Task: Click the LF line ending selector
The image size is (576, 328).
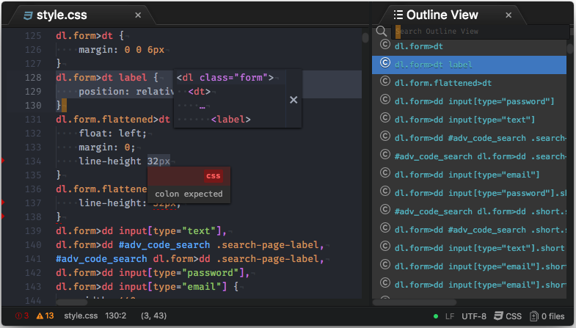Action: [x=450, y=316]
